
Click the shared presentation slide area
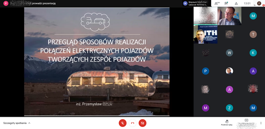point(97,62)
